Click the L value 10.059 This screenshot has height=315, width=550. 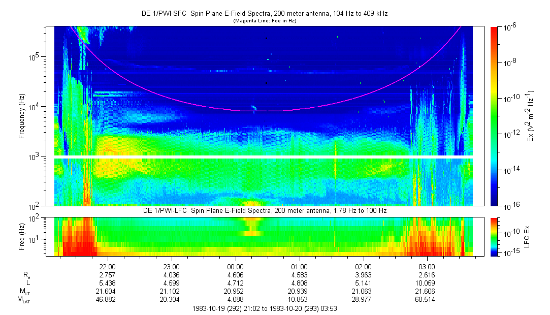click(427, 283)
